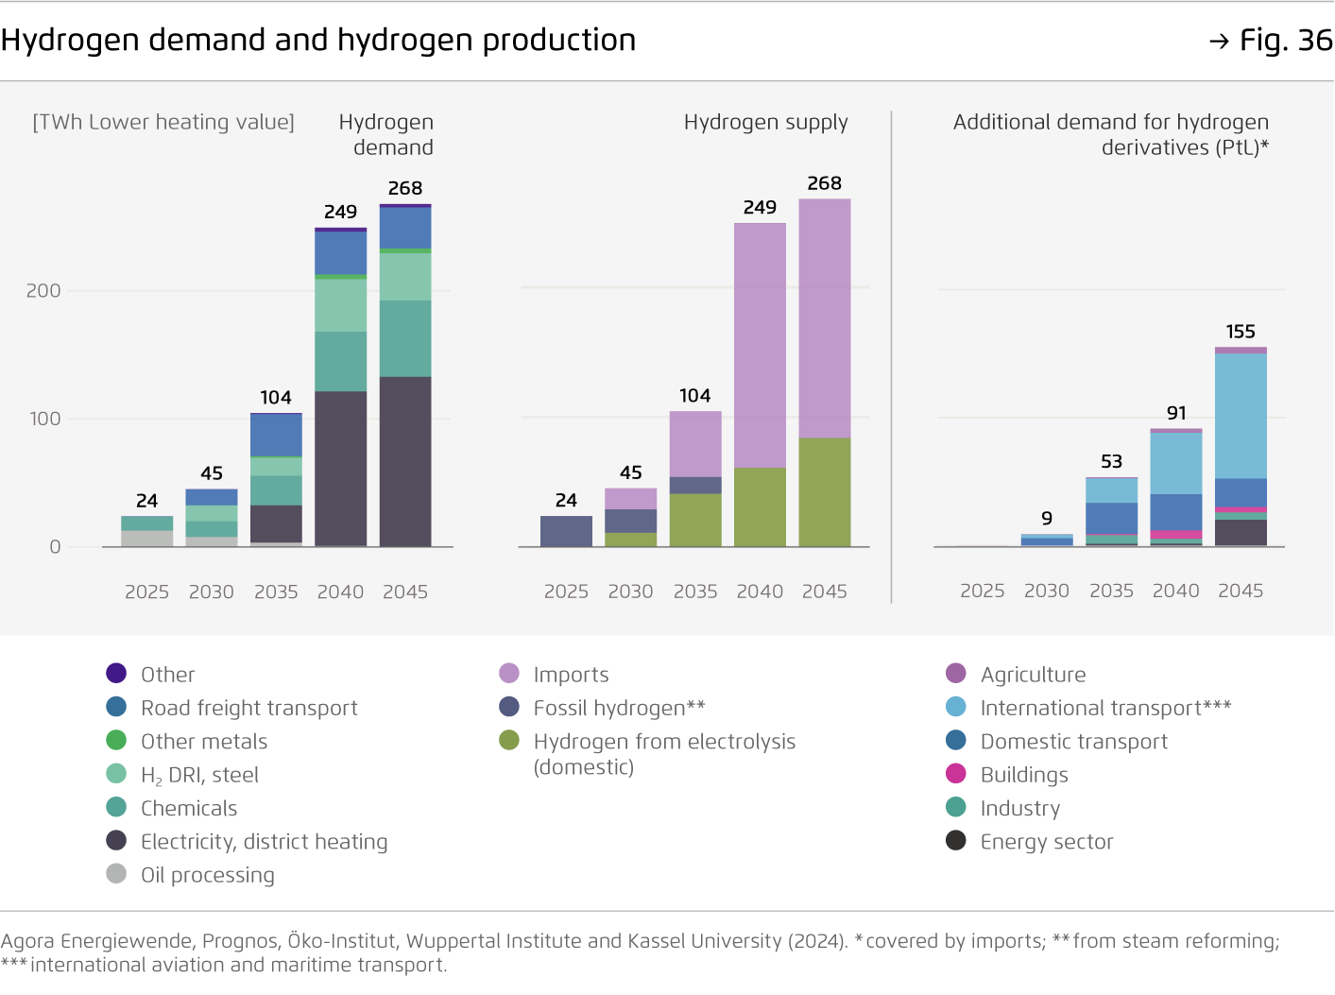The height and width of the screenshot is (995, 1335).
Task: Click the '[TWh Lower heating value]' unit label
Action: pos(163,122)
